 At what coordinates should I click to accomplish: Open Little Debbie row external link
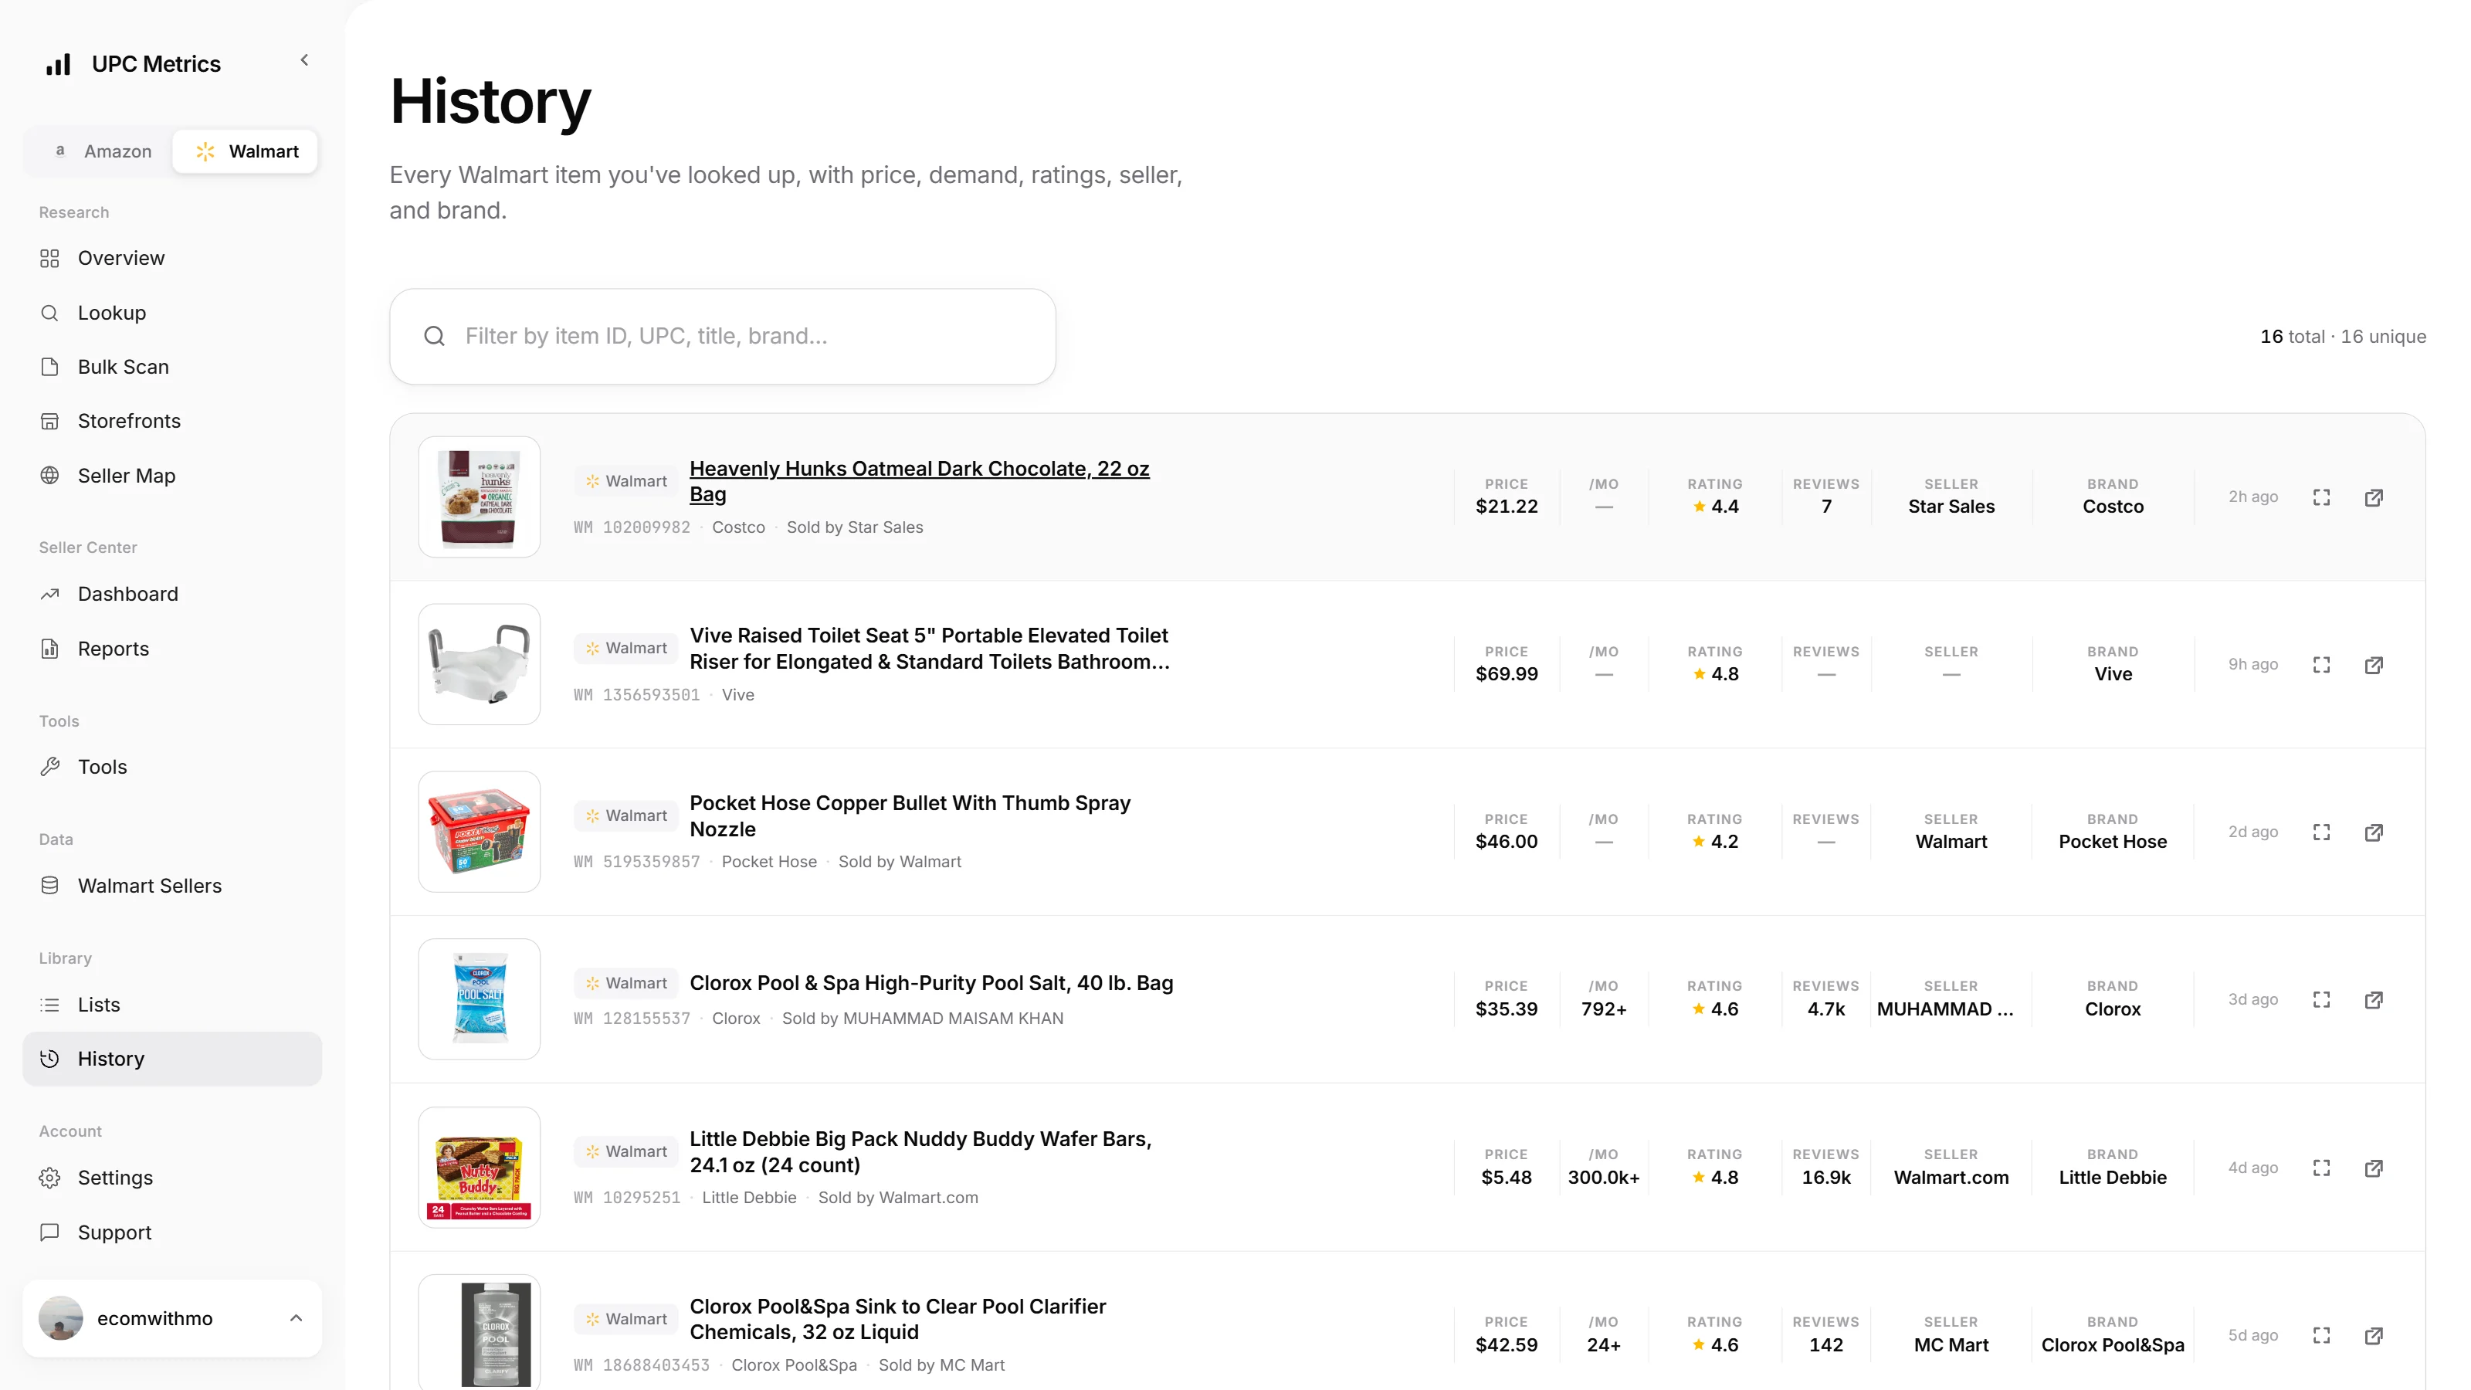pos(2373,1168)
